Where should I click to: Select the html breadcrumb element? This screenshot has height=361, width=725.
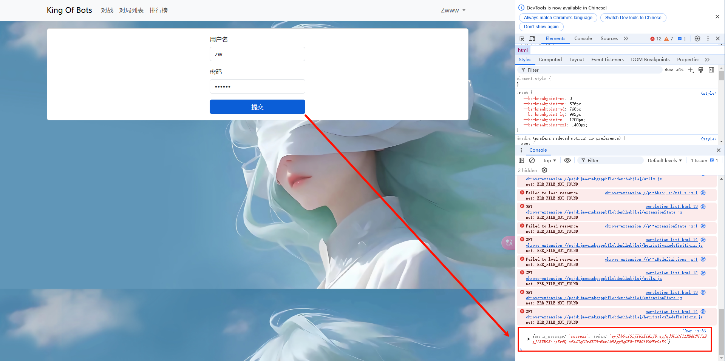tap(523, 50)
